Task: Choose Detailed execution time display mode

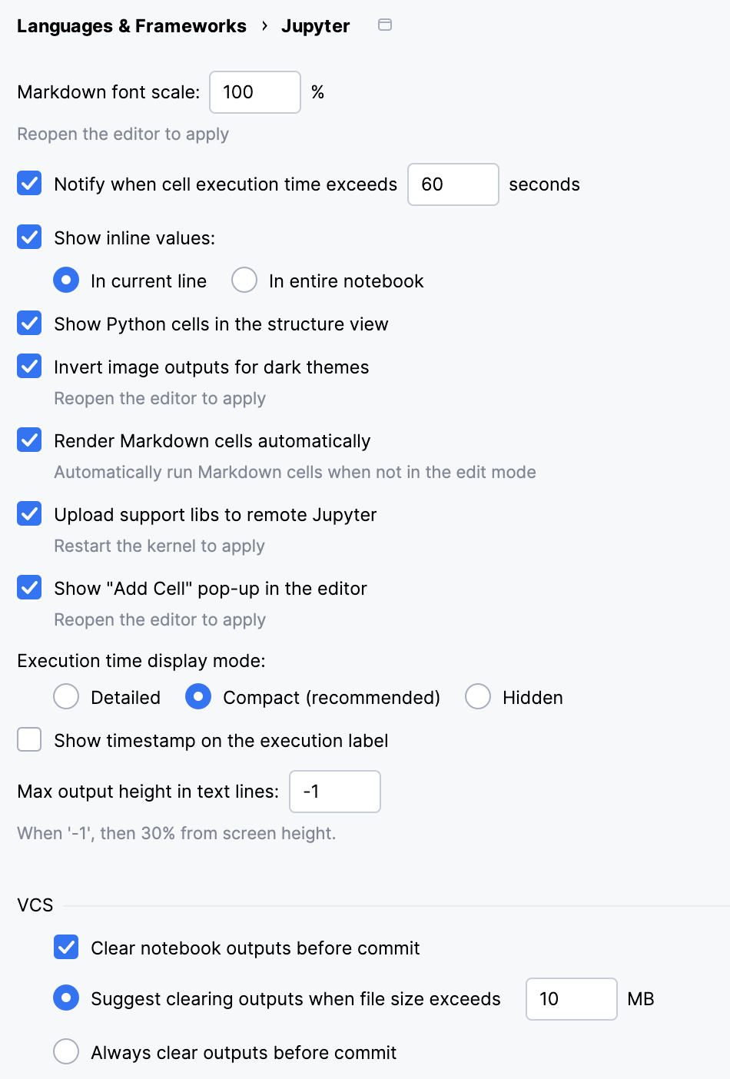Action: click(x=66, y=696)
